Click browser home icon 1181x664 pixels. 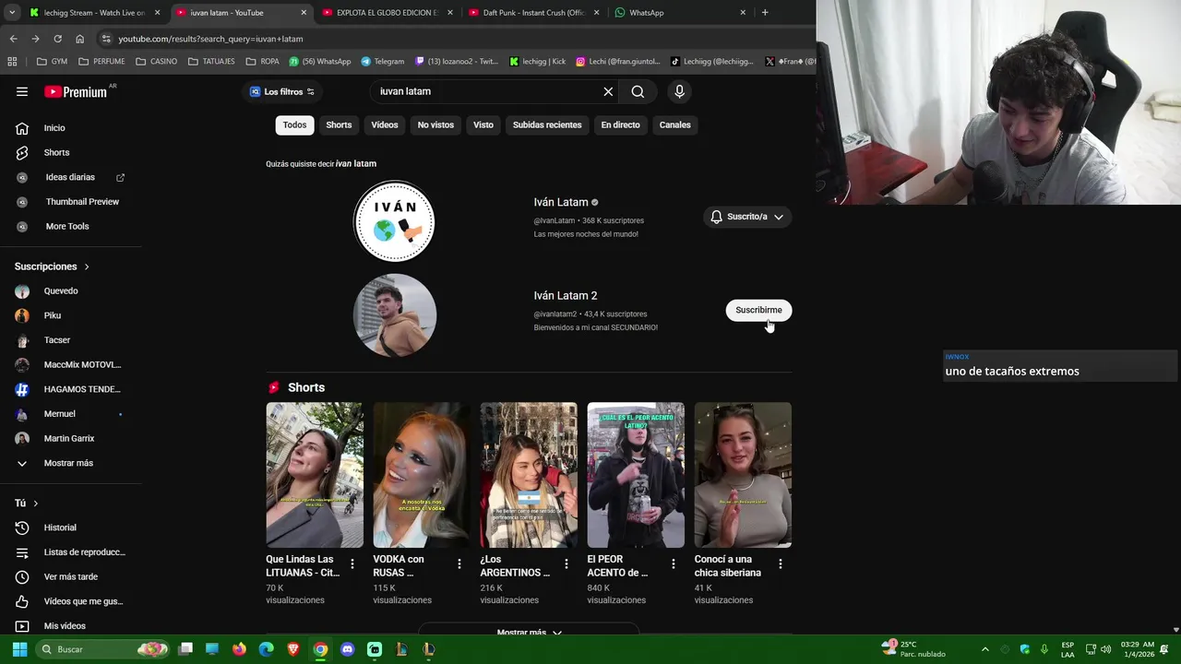coord(79,39)
